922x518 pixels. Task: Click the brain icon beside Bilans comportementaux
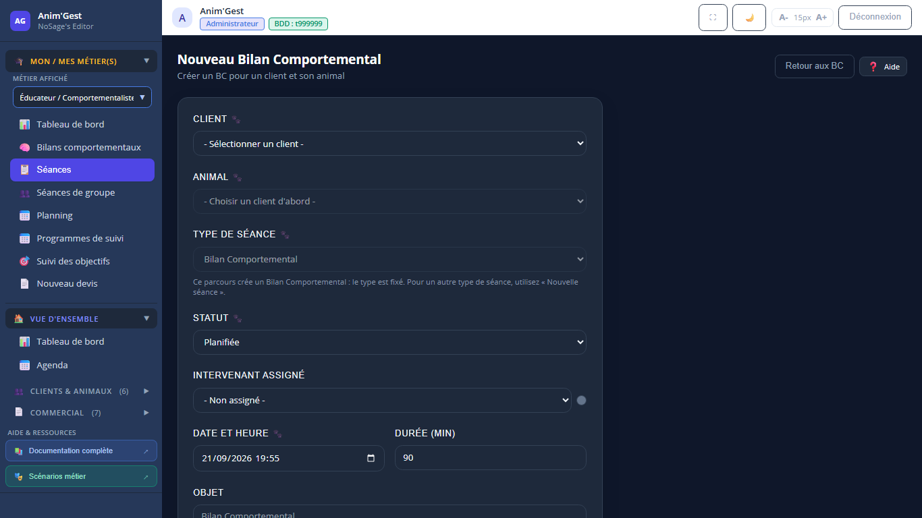tap(24, 147)
